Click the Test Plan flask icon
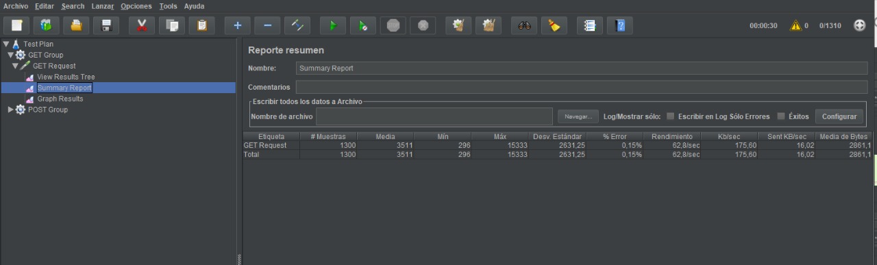Screen dimensions: 877x265 click(x=16, y=44)
